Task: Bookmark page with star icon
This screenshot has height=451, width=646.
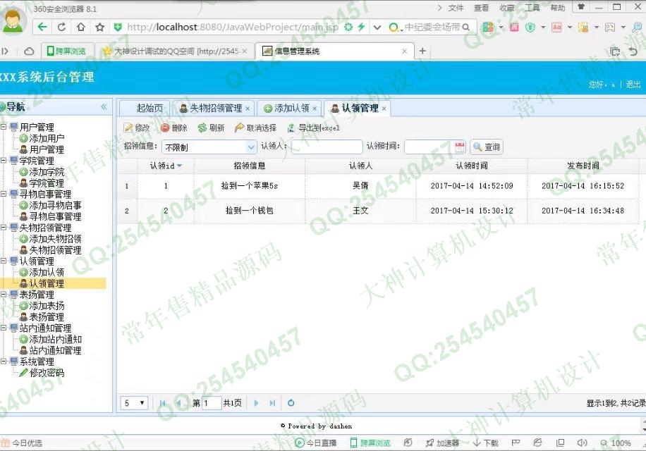Action: click(x=99, y=27)
